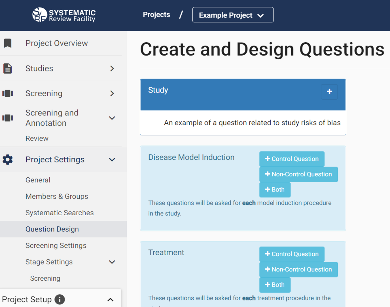Click the Project Settings gear icon
Image resolution: width=390 pixels, height=307 pixels.
(x=8, y=159)
